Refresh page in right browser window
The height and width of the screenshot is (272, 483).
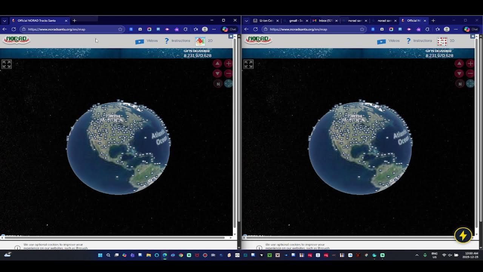[255, 29]
